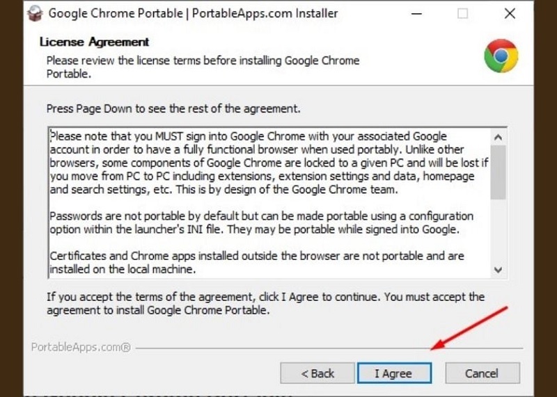Cancel the installation
Image resolution: width=557 pixels, height=397 pixels.
pos(482,373)
